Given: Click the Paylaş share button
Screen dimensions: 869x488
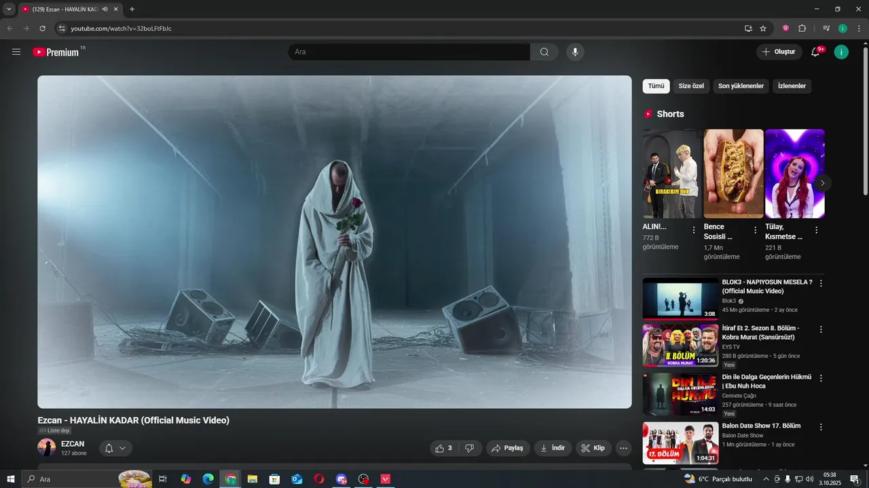Looking at the screenshot, I should coord(508,448).
